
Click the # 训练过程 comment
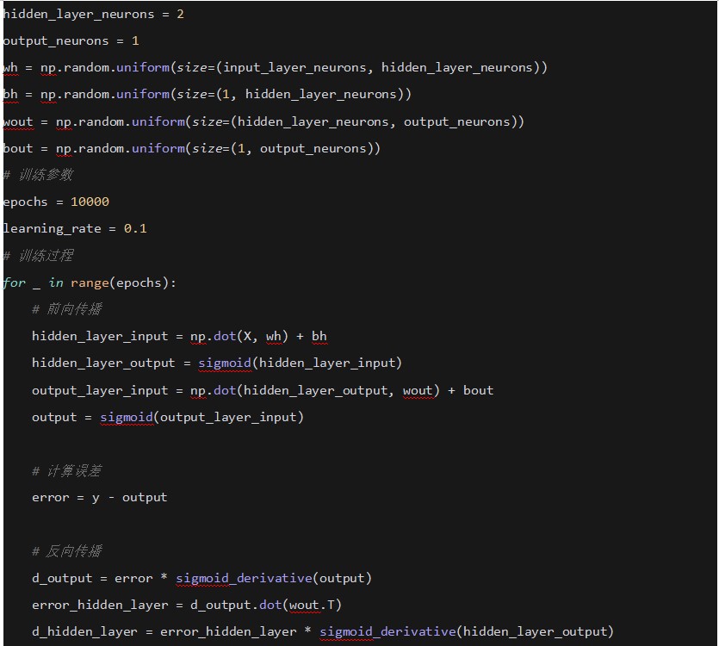[39, 255]
